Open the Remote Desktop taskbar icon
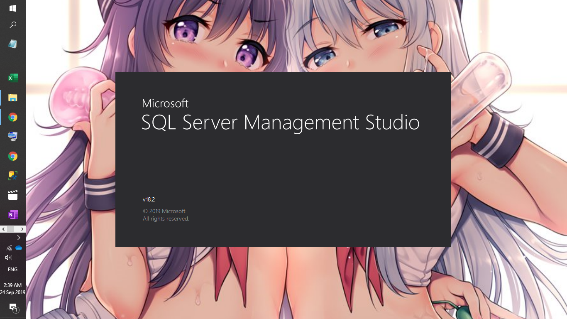This screenshot has height=319, width=567. pos(12,136)
